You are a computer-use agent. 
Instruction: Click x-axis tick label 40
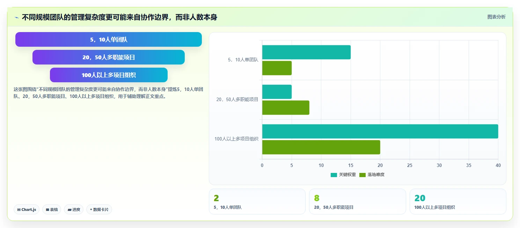click(x=498, y=165)
